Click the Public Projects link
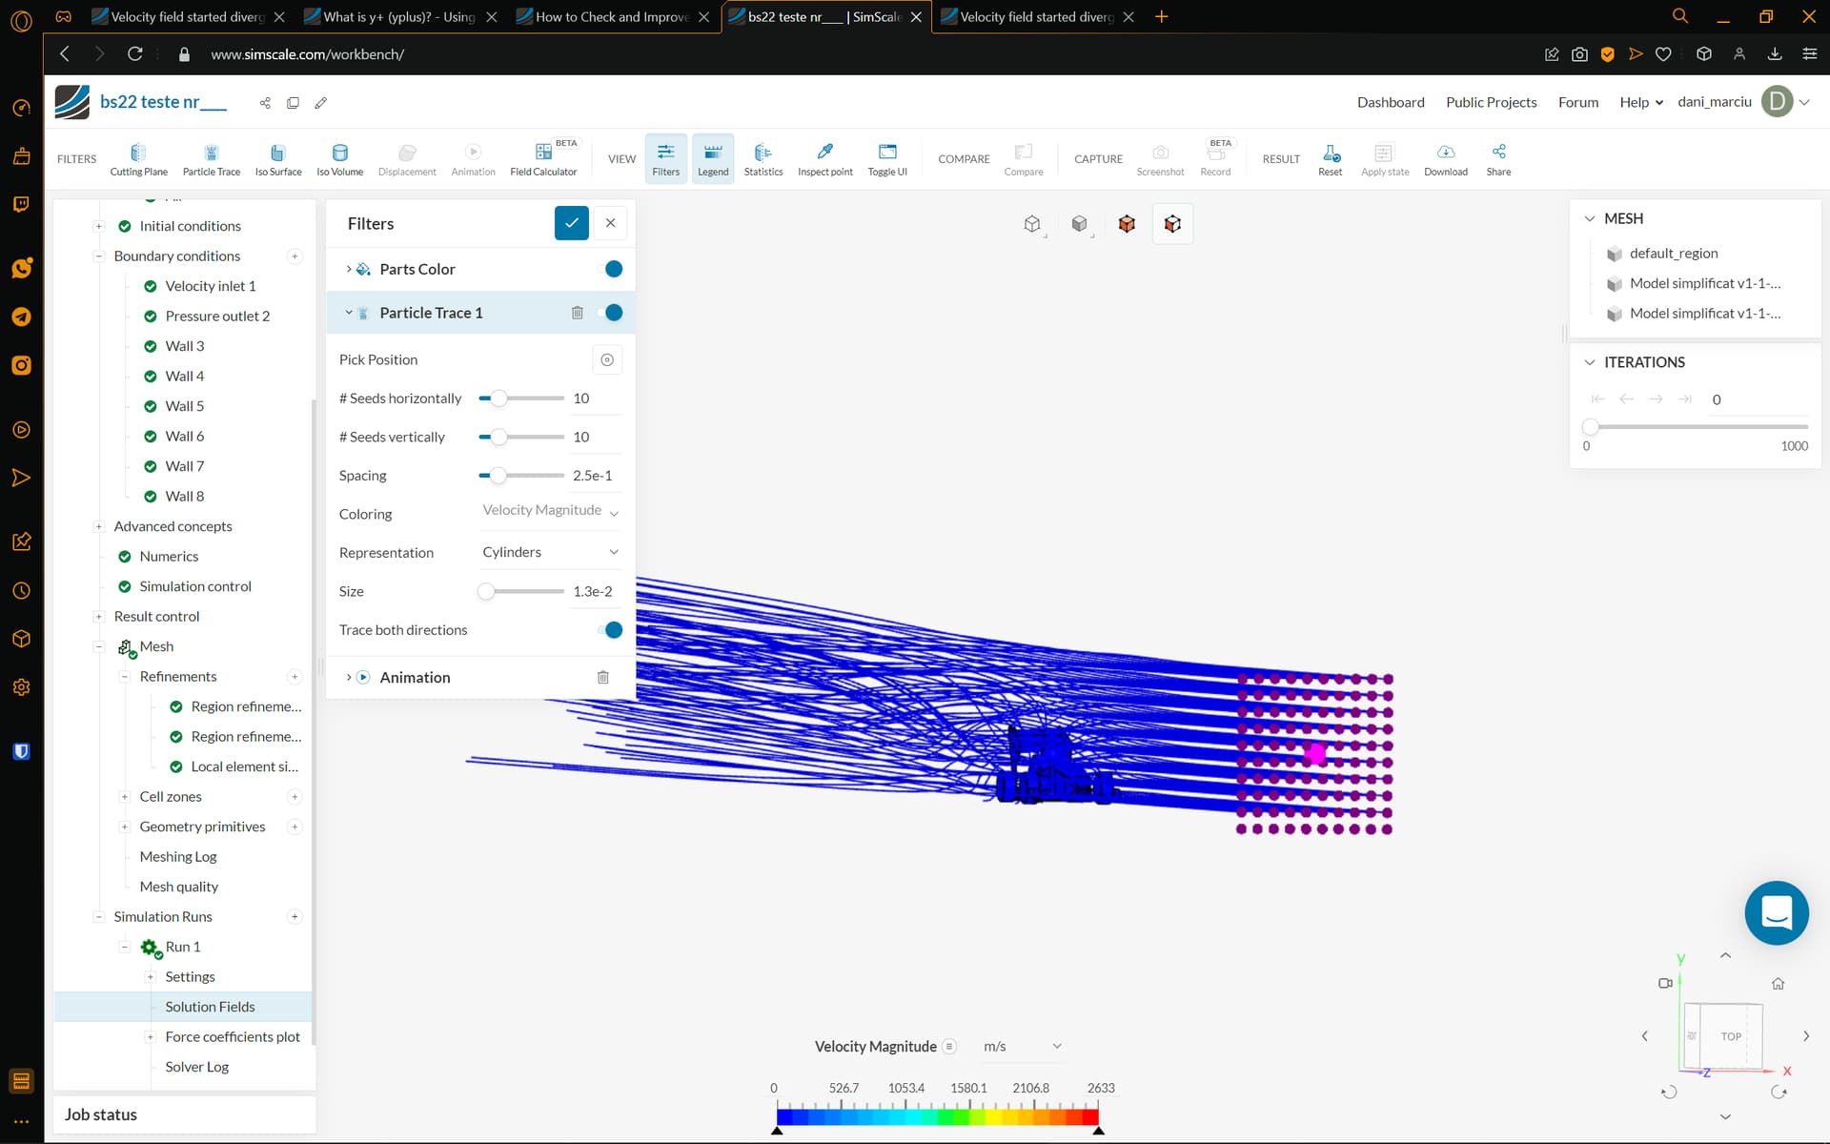The image size is (1830, 1144). coord(1491,102)
